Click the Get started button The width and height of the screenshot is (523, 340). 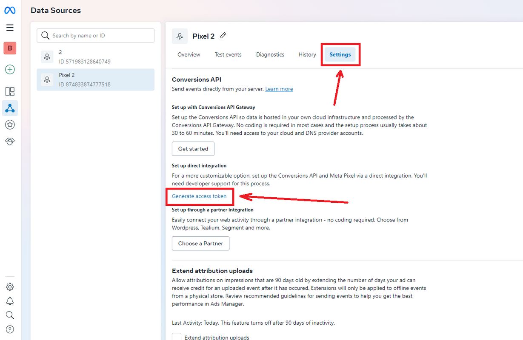point(193,149)
